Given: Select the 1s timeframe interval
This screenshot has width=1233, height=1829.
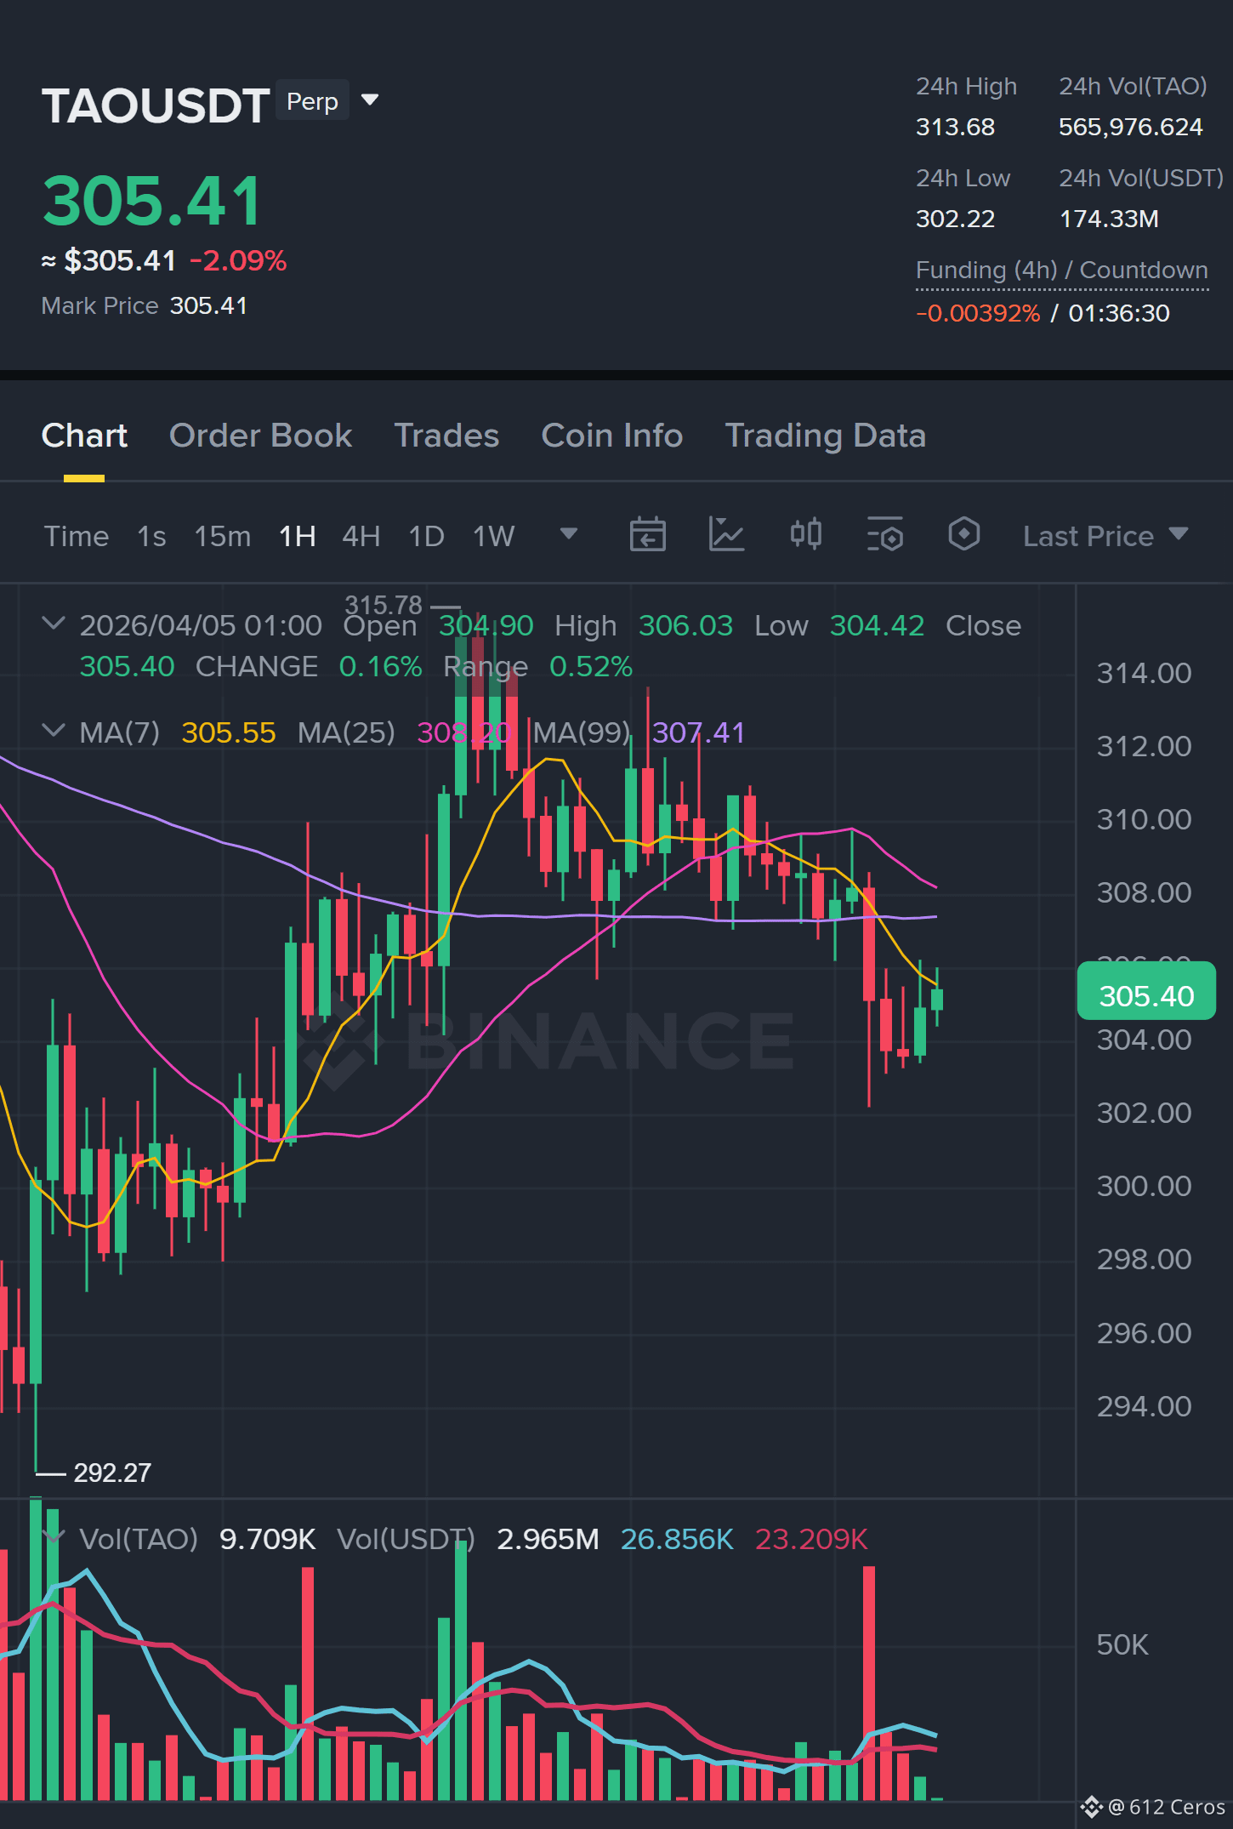Looking at the screenshot, I should (151, 536).
